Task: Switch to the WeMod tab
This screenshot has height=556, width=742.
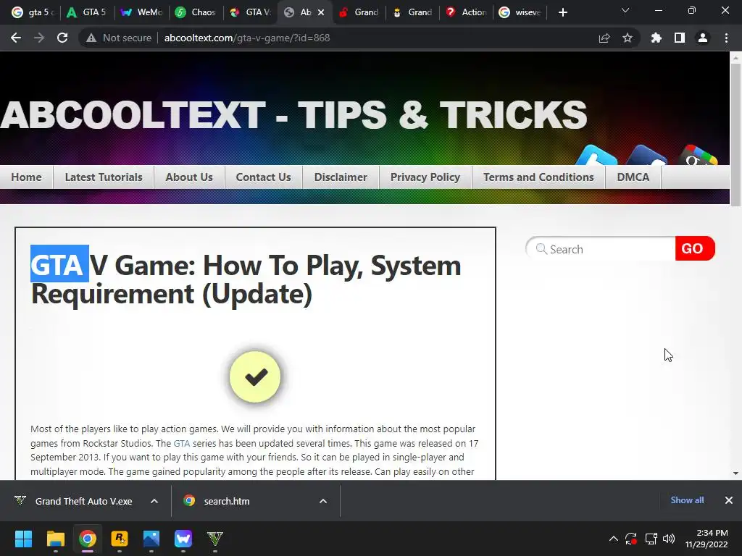Action: [141, 12]
